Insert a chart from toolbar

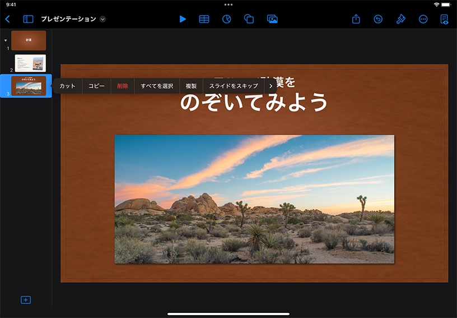tap(227, 19)
